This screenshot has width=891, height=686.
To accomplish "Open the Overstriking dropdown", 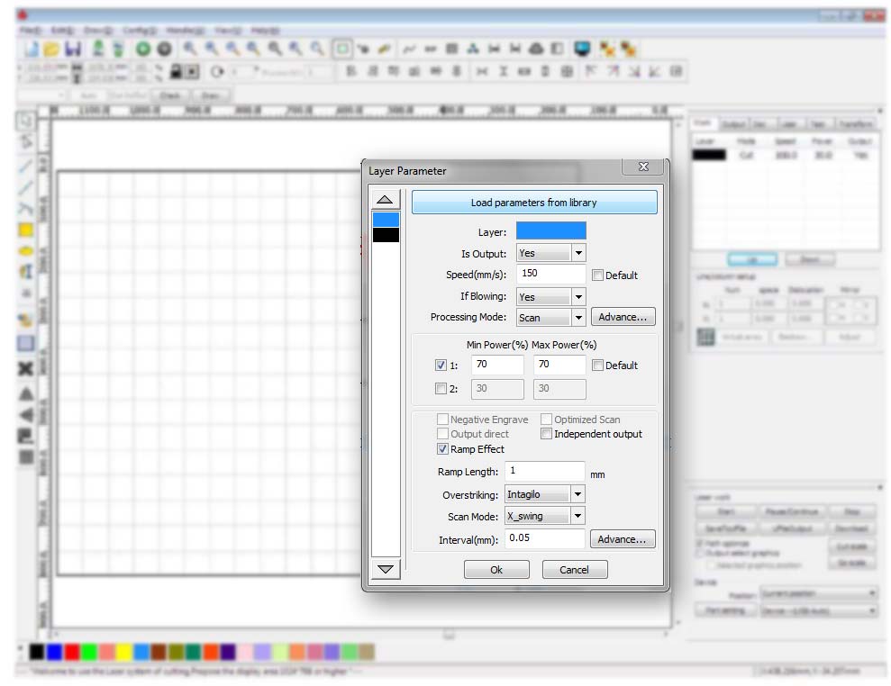I will [x=579, y=493].
